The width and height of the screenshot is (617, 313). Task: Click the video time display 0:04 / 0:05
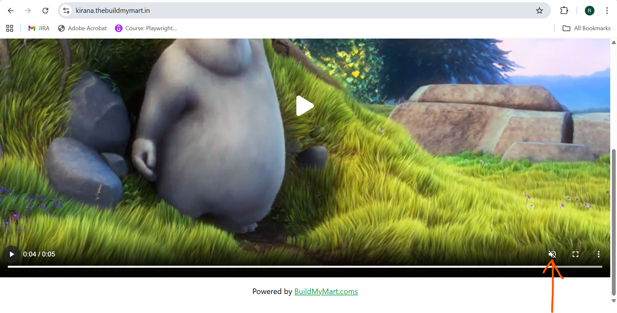pos(39,254)
